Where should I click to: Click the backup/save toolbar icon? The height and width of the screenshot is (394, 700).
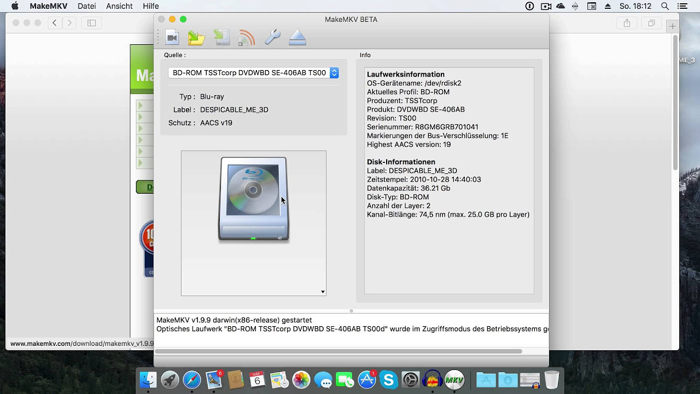(x=221, y=37)
